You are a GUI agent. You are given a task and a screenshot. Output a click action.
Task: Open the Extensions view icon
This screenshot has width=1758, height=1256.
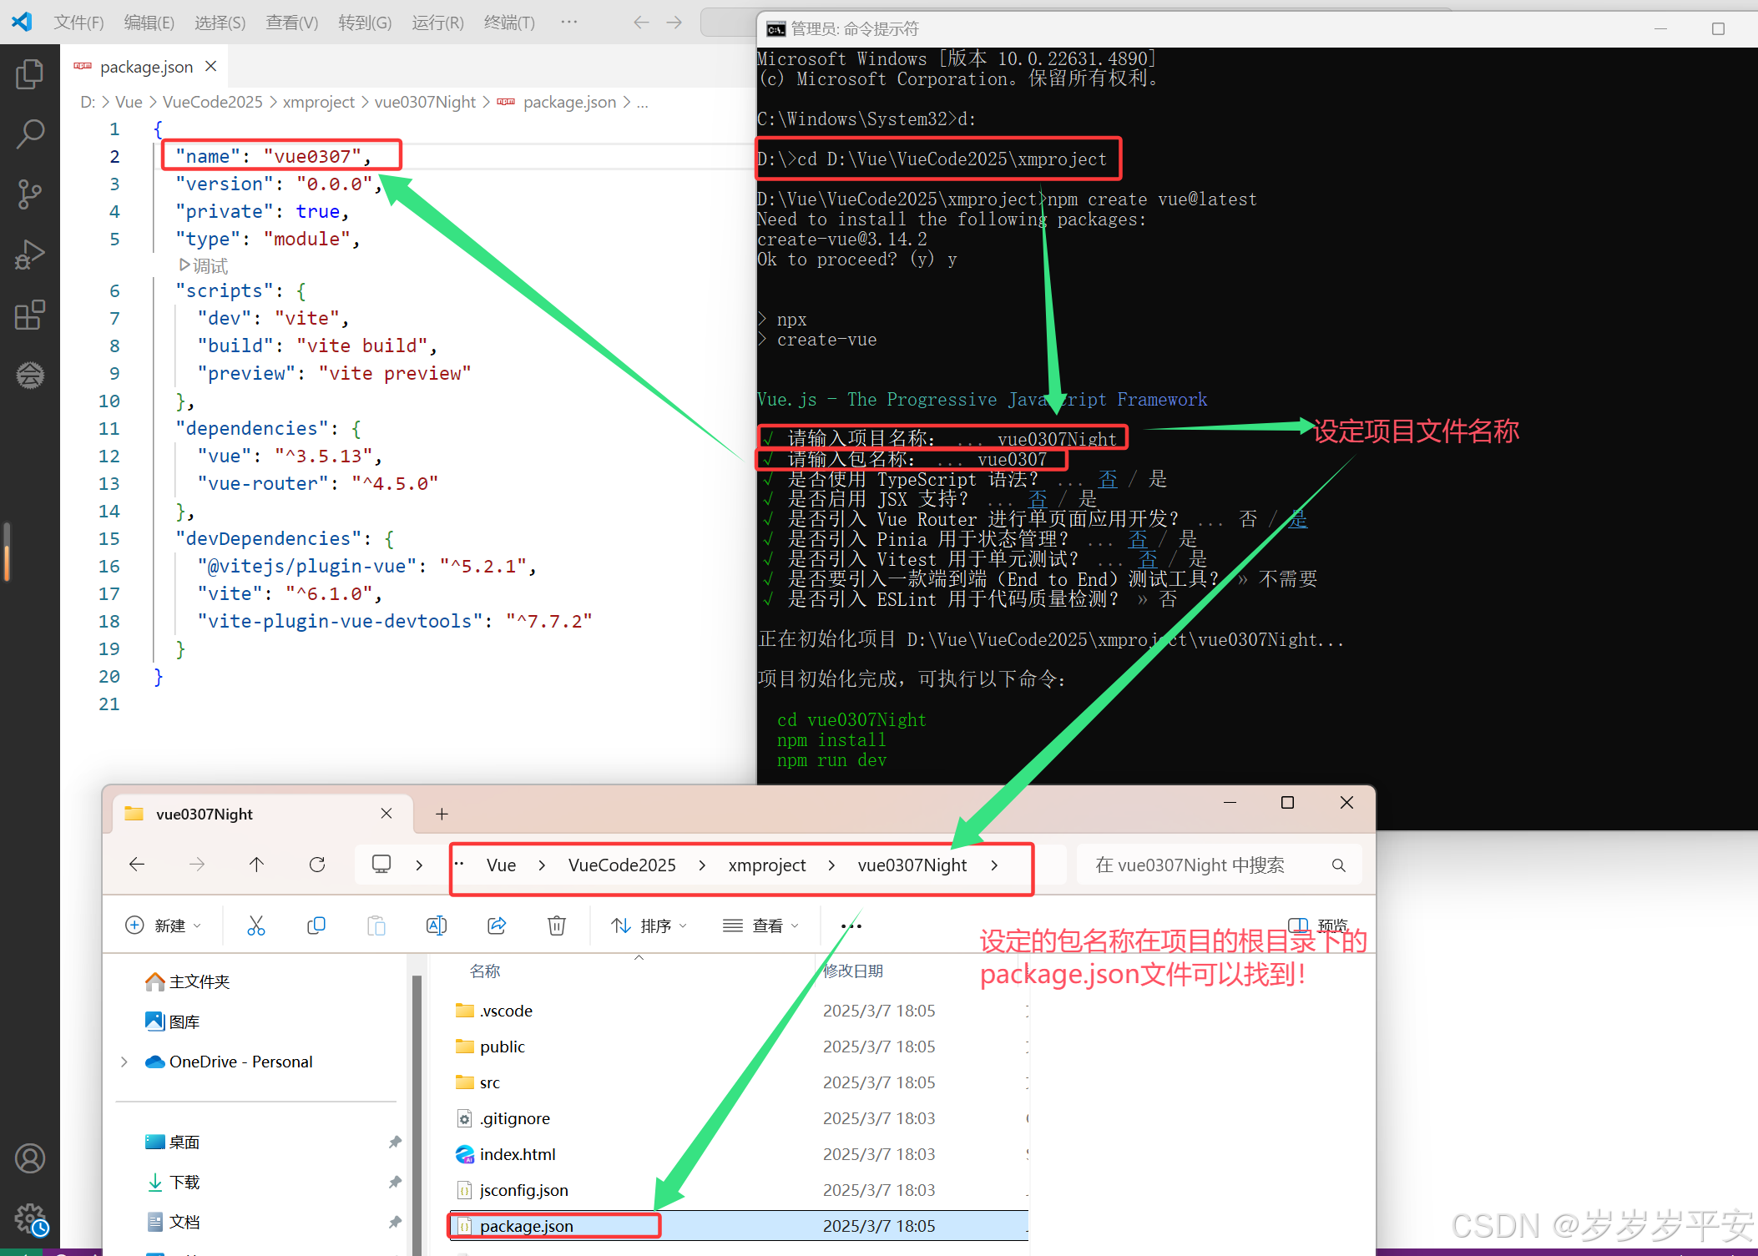tap(29, 315)
